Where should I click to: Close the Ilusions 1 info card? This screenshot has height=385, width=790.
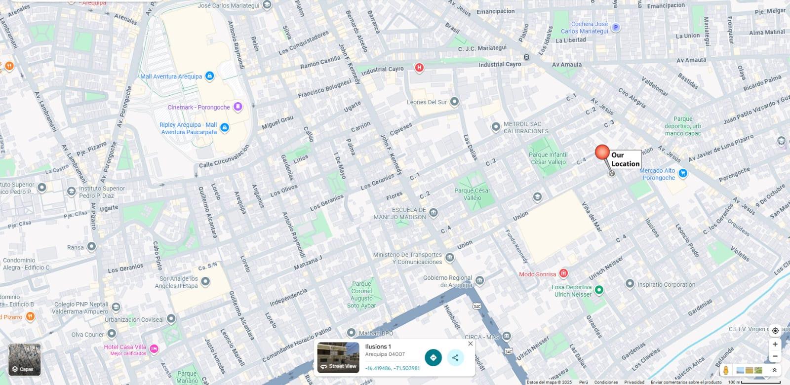click(x=470, y=344)
